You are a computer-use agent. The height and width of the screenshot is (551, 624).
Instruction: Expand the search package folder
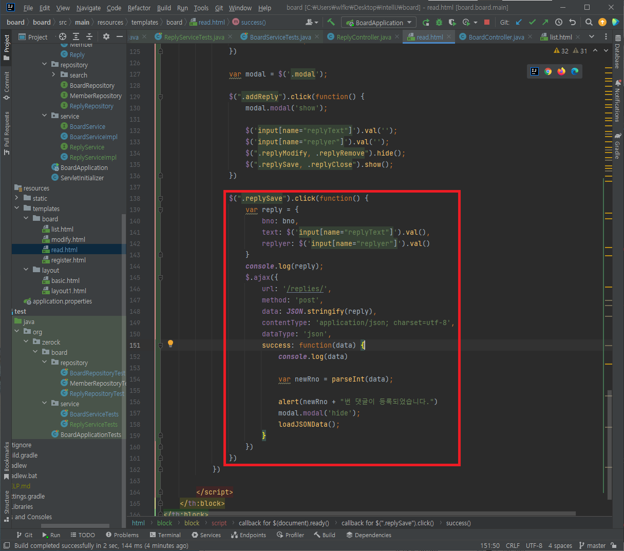53,75
